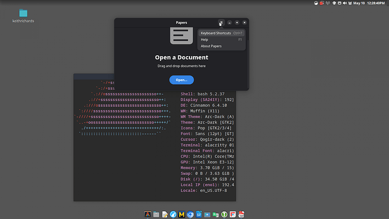Open the file manager dock icon
Image resolution: width=389 pixels, height=219 pixels.
156,214
